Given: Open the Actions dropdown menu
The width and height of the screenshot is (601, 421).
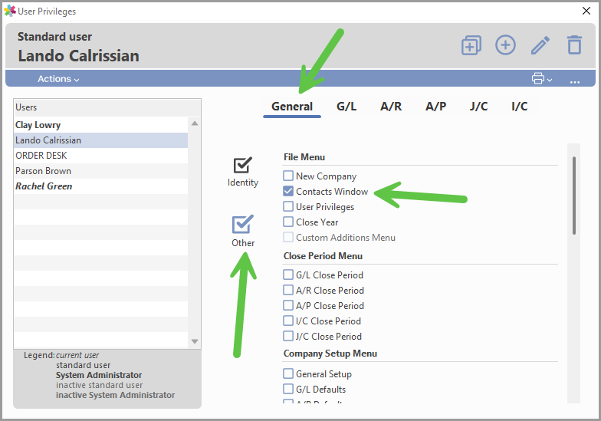Looking at the screenshot, I should tap(58, 78).
